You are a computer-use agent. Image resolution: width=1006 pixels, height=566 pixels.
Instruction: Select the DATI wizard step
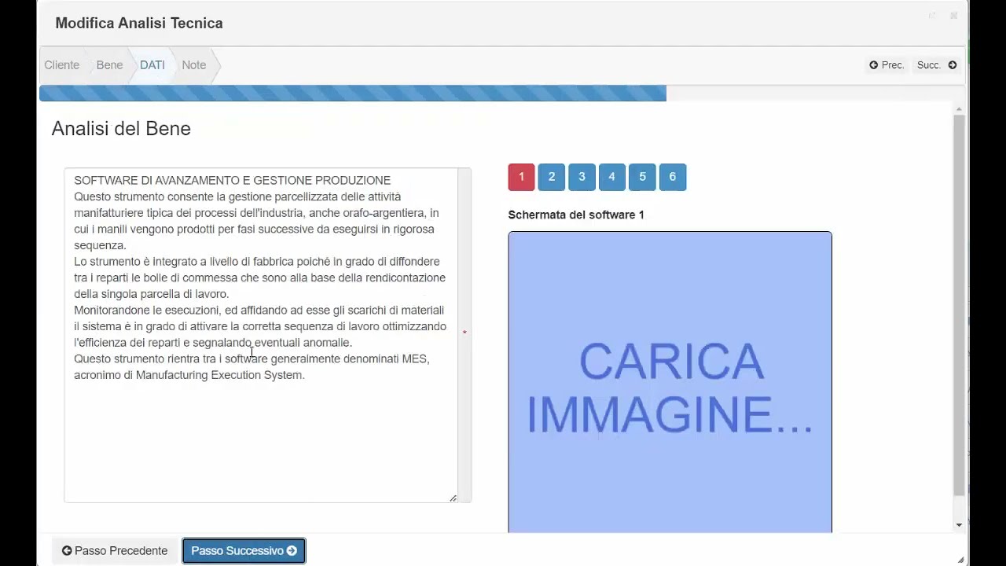click(x=152, y=65)
